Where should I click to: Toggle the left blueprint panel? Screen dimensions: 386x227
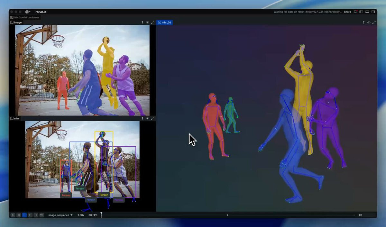pyautogui.click(x=361, y=12)
